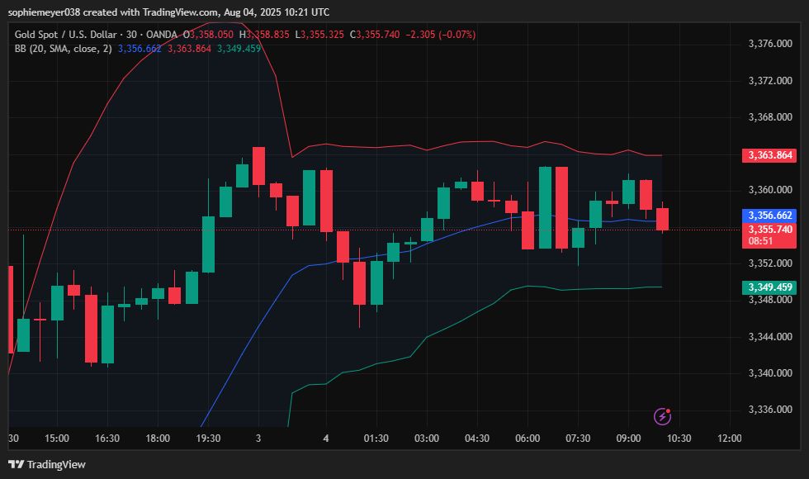This screenshot has width=809, height=479.
Task: Click the 09:00 time axis label
Action: 628,439
